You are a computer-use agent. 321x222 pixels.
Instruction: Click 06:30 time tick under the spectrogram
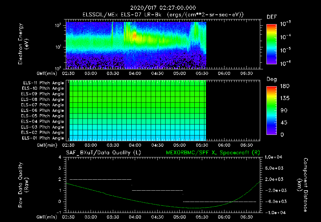[x=246, y=73]
